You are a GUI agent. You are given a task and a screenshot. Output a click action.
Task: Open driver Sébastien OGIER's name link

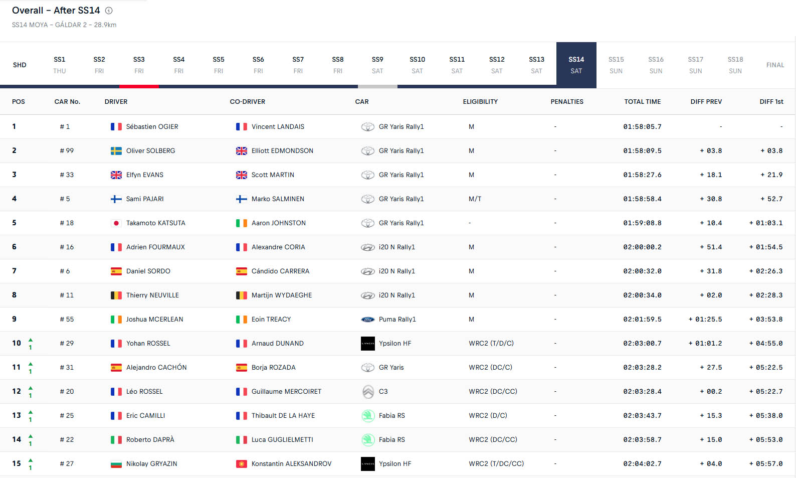coord(152,127)
